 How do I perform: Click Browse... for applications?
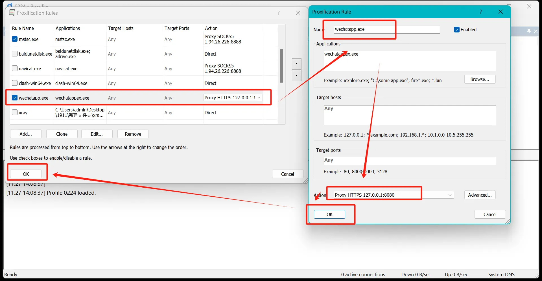(x=480, y=79)
